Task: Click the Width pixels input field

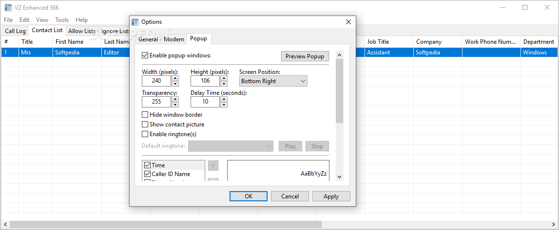Action: coord(156,81)
